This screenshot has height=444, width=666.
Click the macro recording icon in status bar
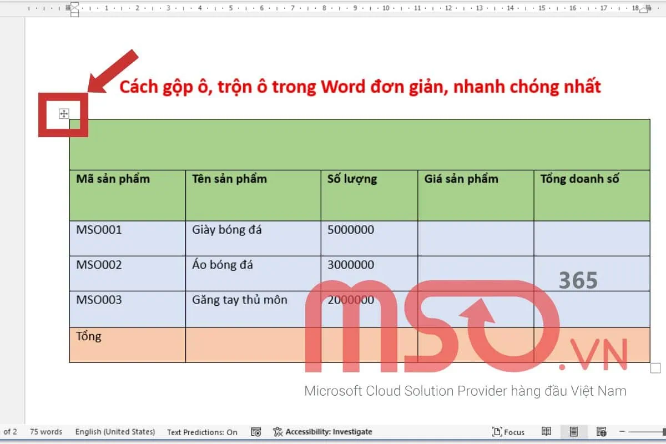pos(256,431)
